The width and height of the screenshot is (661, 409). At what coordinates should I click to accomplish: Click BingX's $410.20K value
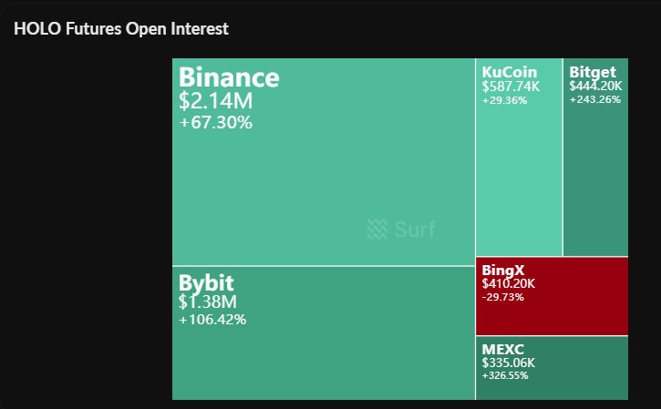click(509, 284)
